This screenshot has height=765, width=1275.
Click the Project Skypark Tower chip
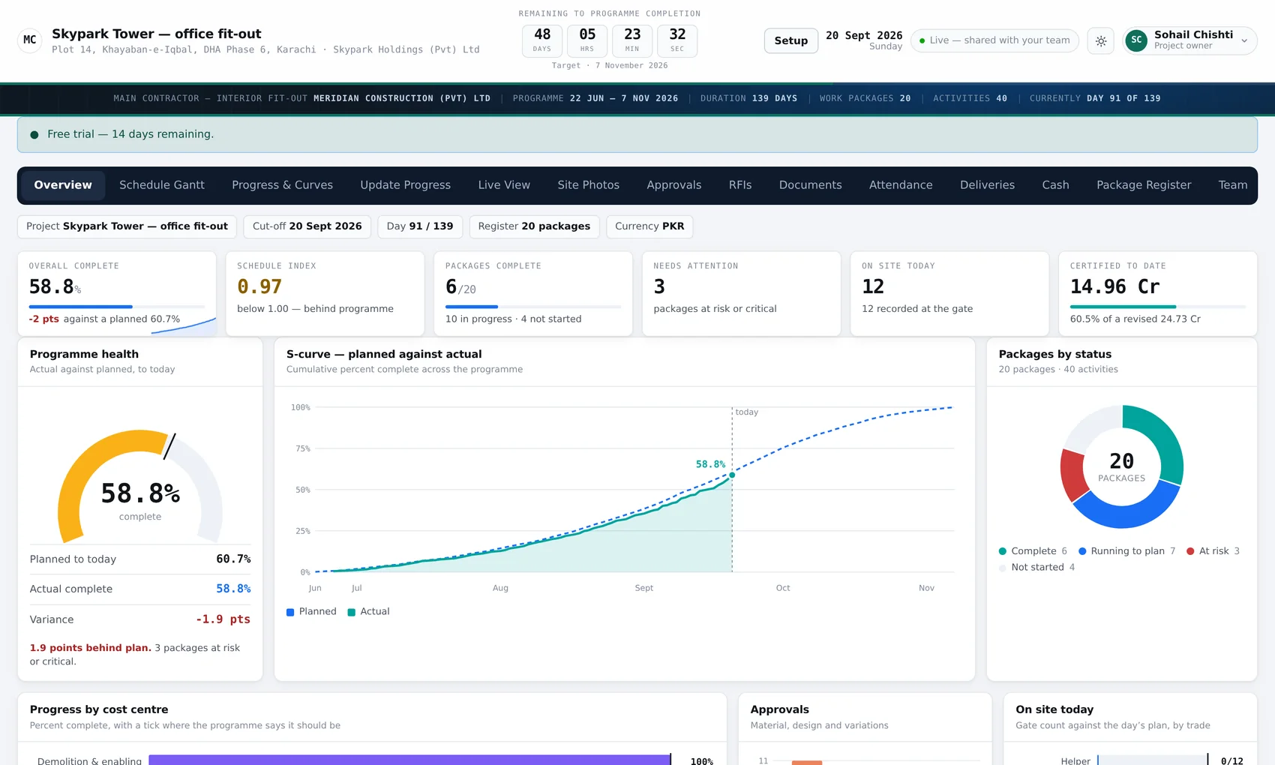127,226
